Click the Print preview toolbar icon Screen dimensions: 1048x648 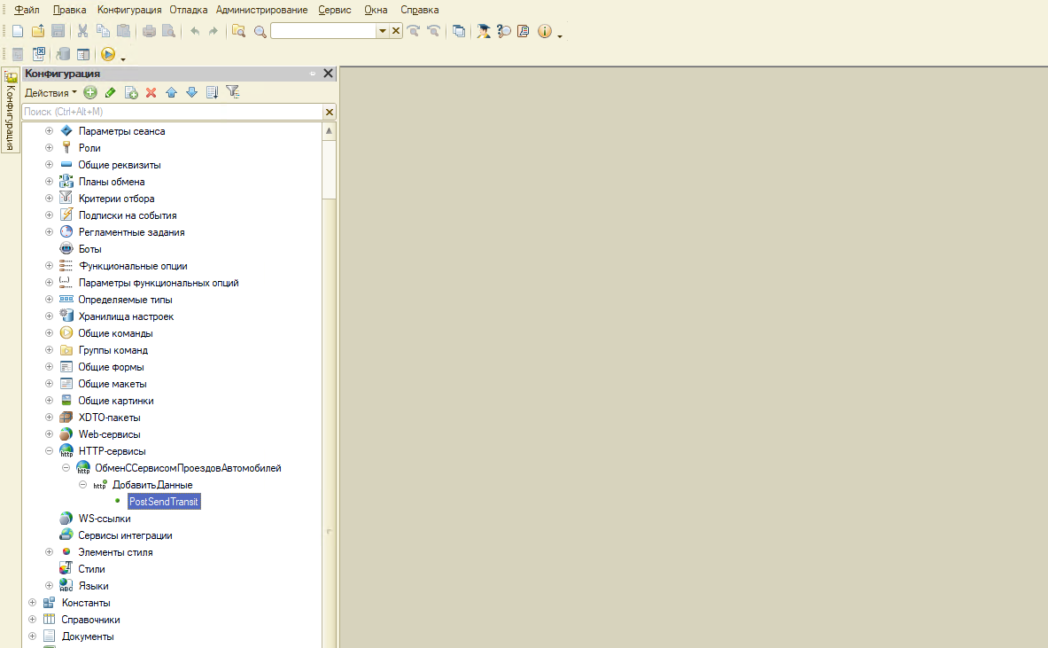tap(169, 31)
